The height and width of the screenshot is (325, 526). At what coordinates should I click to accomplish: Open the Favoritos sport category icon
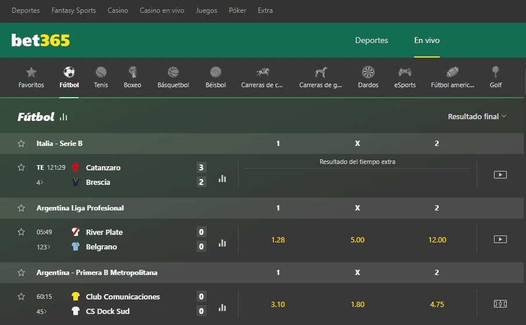click(x=31, y=72)
